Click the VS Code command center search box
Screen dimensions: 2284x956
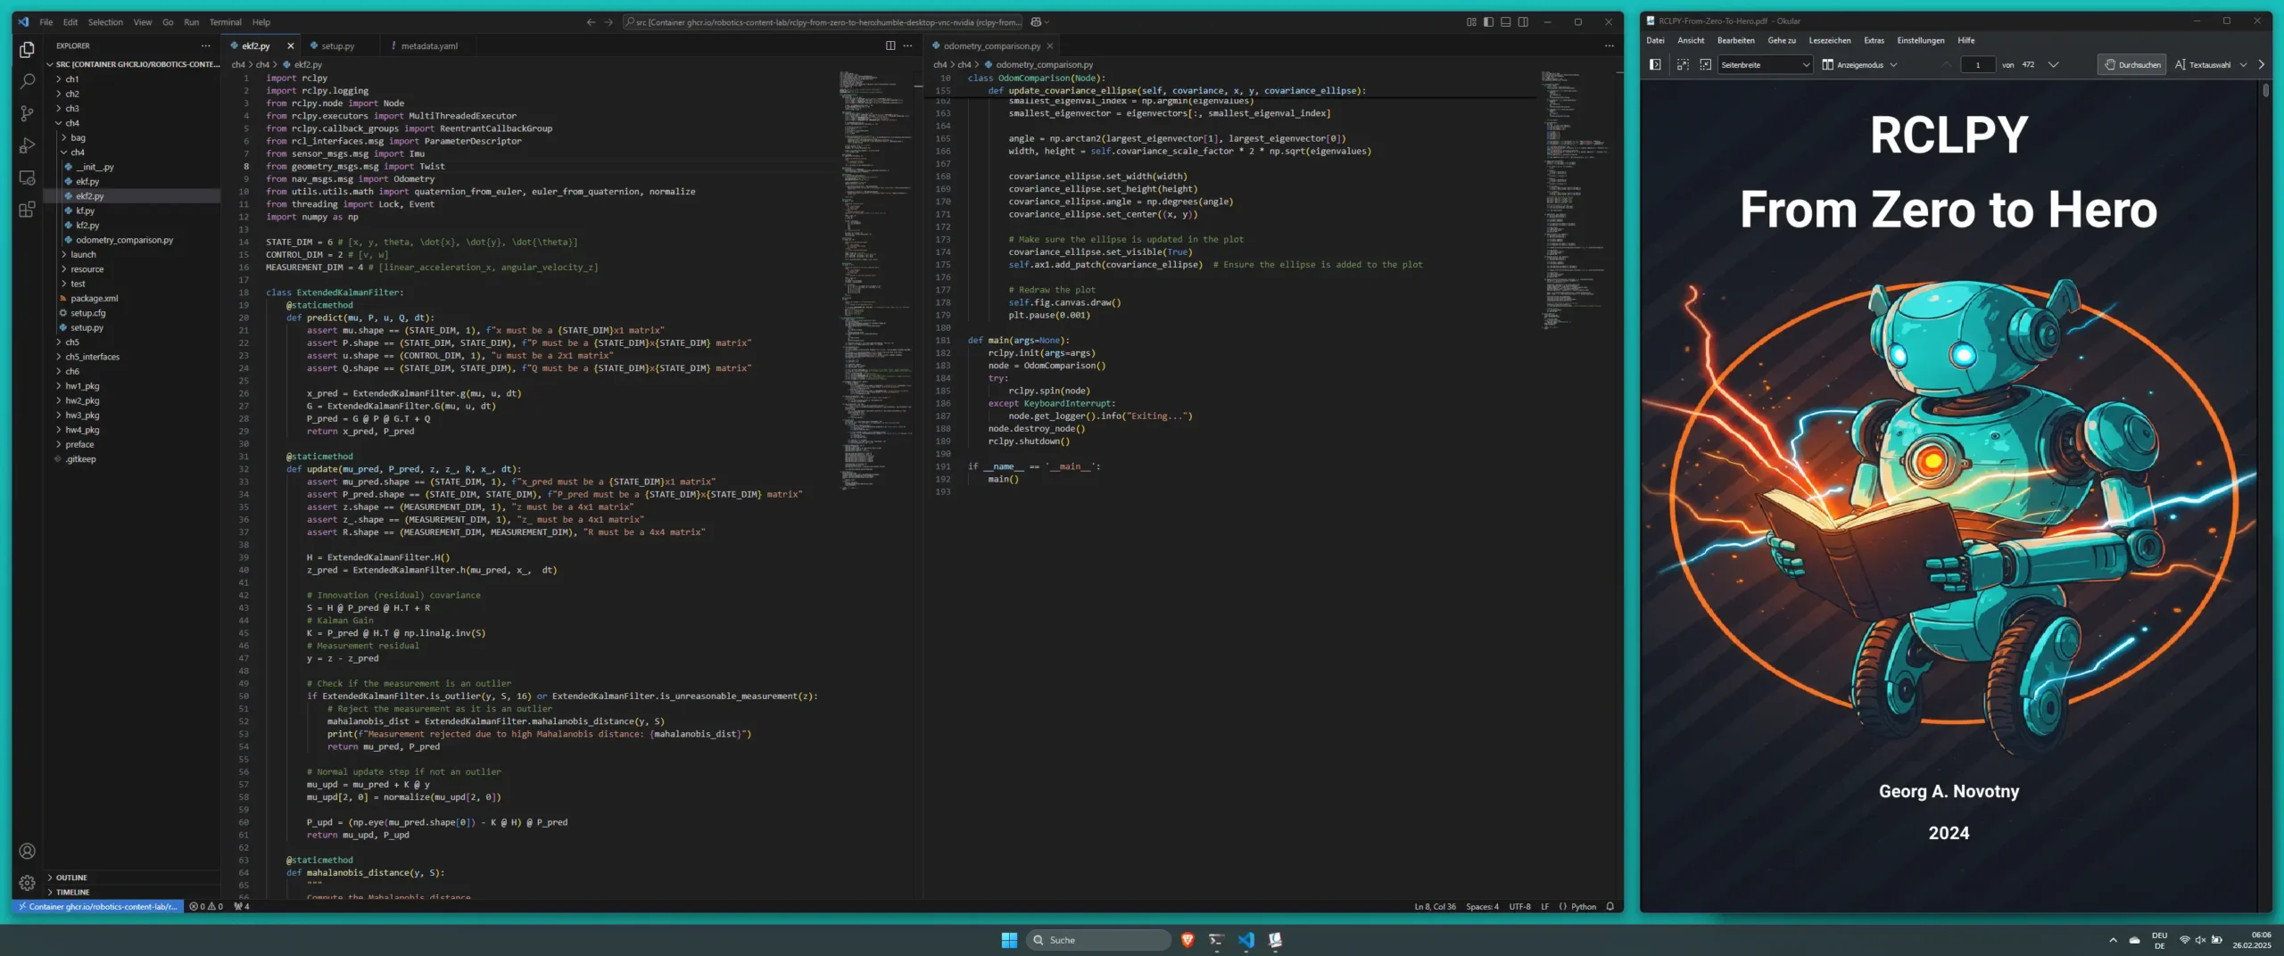tap(821, 22)
